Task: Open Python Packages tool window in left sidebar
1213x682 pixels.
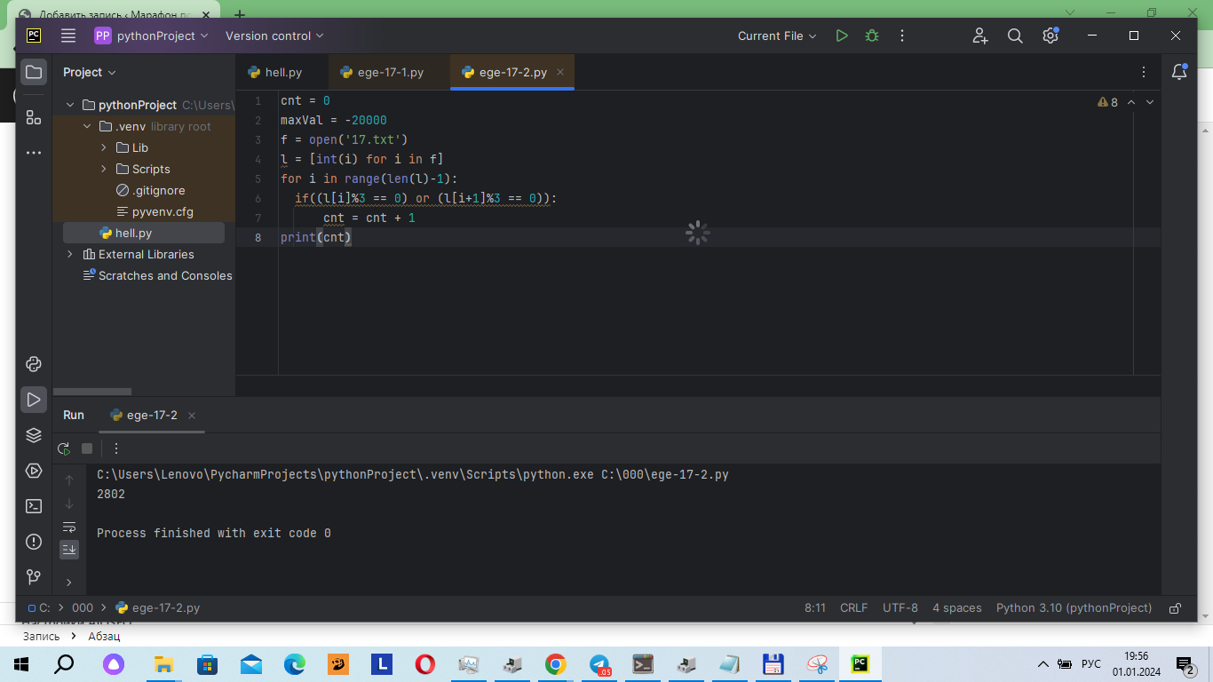Action: 34,435
